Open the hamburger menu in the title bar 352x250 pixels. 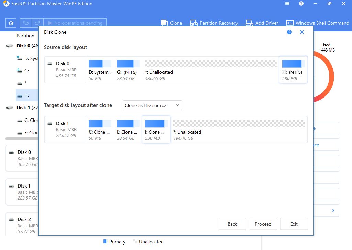point(287,4)
